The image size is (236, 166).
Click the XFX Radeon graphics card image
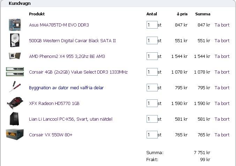coord(15,103)
